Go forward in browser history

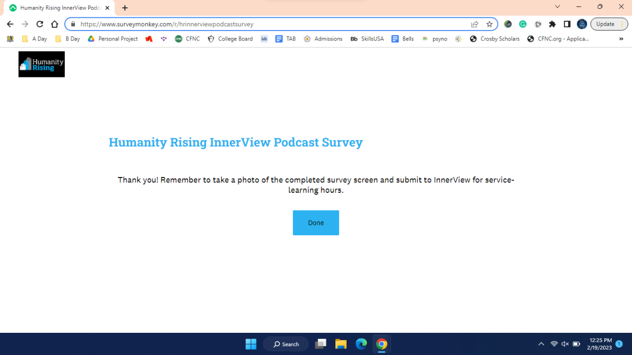tap(25, 24)
